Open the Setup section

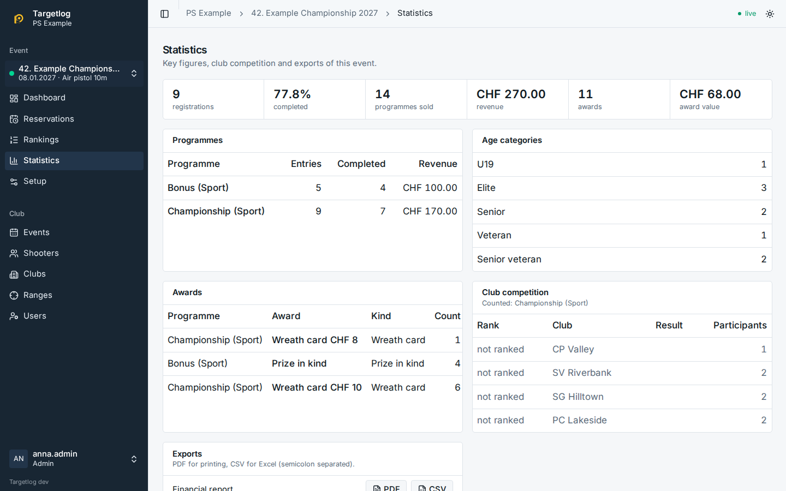(x=74, y=181)
